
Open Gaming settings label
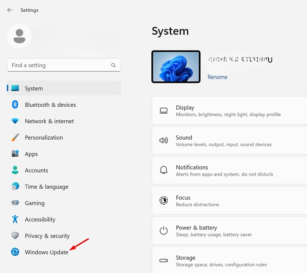coord(35,203)
